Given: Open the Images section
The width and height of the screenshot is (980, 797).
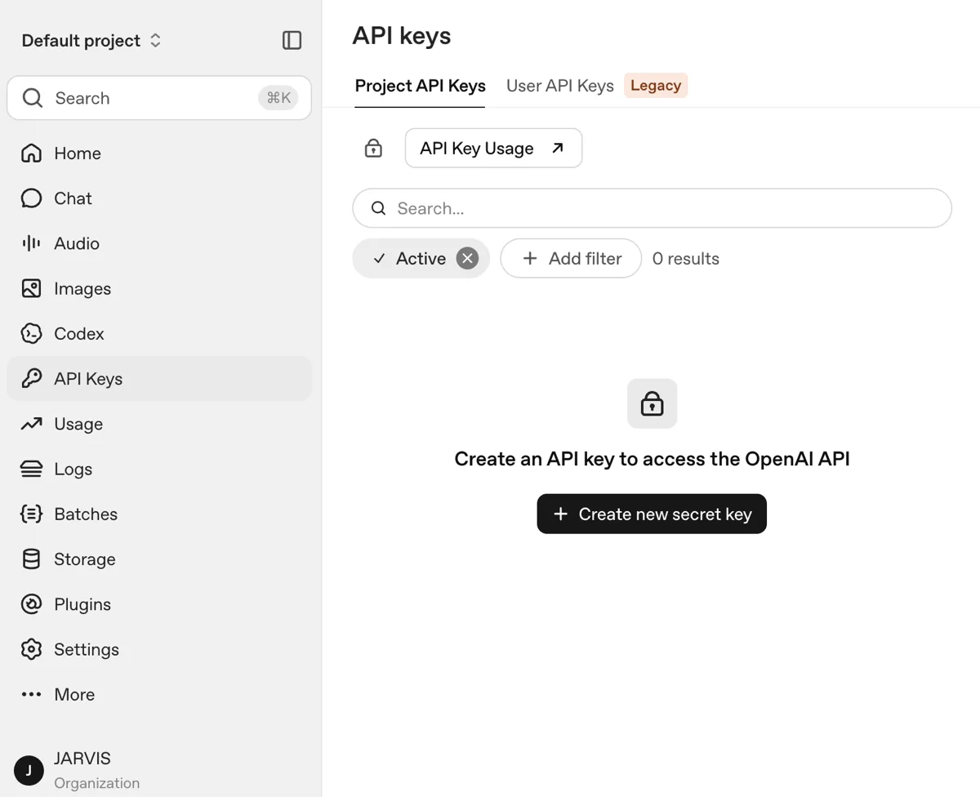Looking at the screenshot, I should 159,288.
